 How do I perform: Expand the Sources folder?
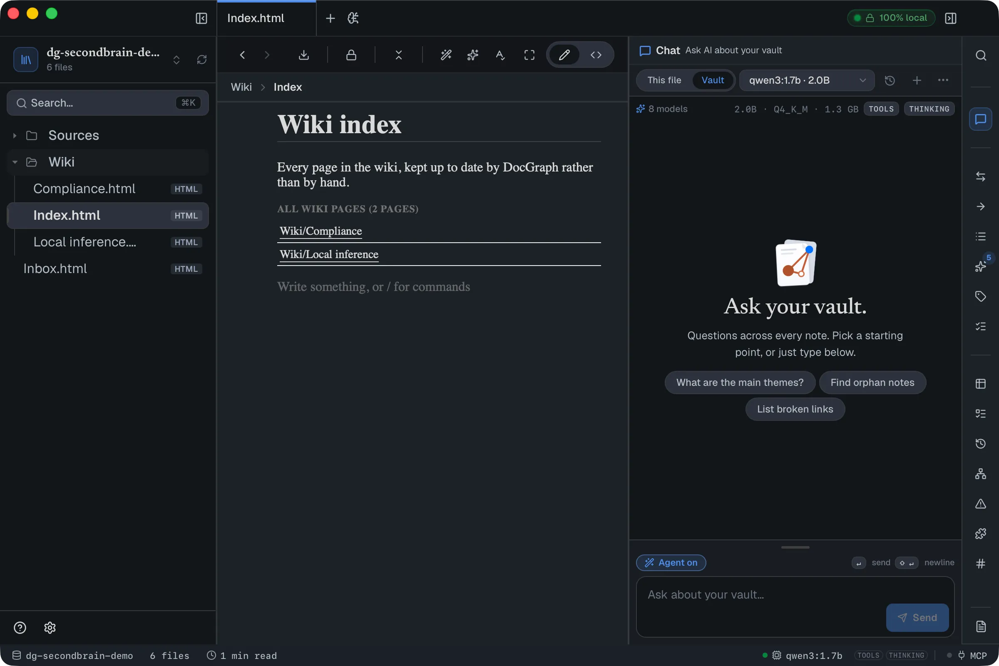(x=107, y=136)
